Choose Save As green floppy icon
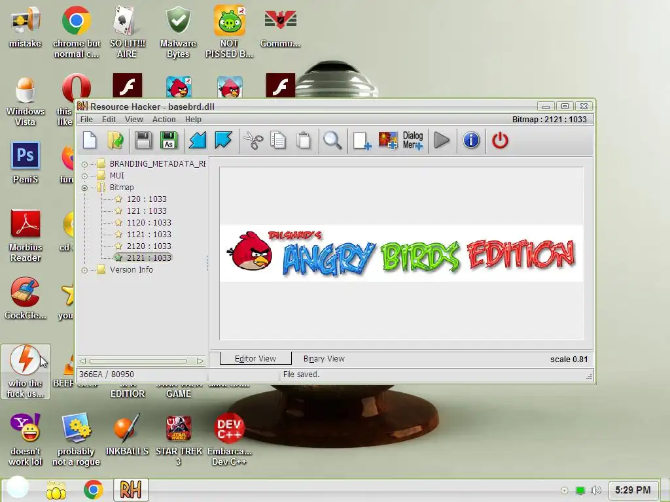 click(169, 141)
